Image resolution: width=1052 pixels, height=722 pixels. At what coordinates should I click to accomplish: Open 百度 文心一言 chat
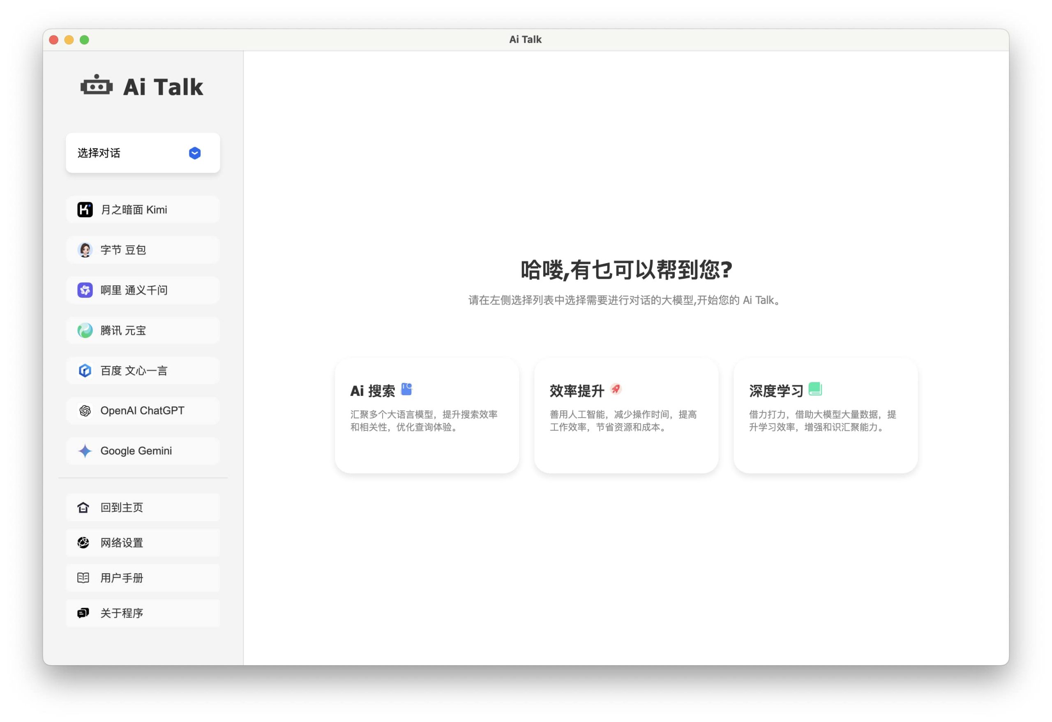pyautogui.click(x=143, y=370)
